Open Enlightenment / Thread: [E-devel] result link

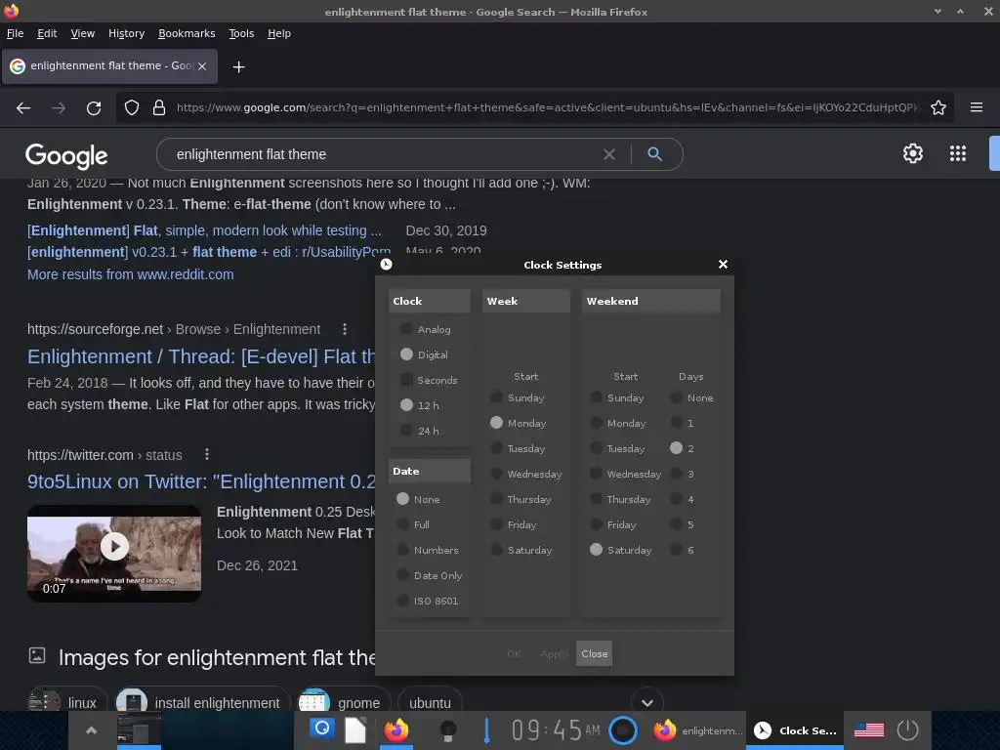[x=201, y=356]
